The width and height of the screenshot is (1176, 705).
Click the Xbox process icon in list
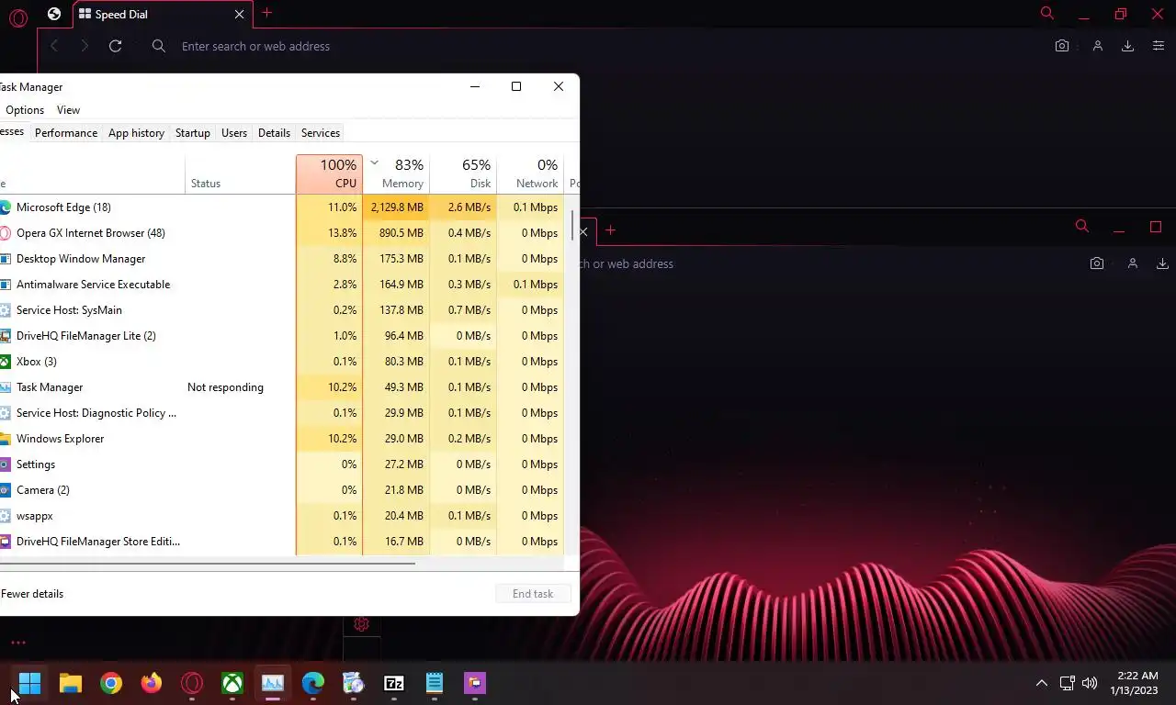pos(5,362)
